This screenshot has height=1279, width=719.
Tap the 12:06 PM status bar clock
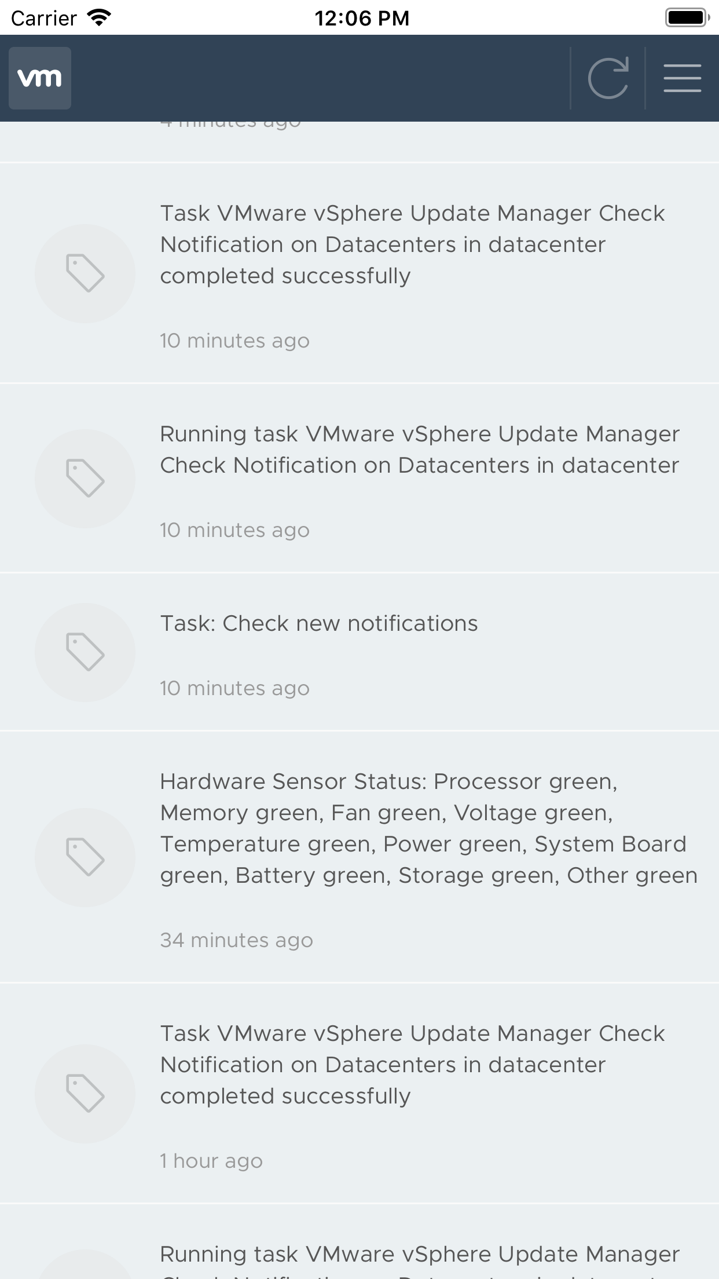(362, 18)
